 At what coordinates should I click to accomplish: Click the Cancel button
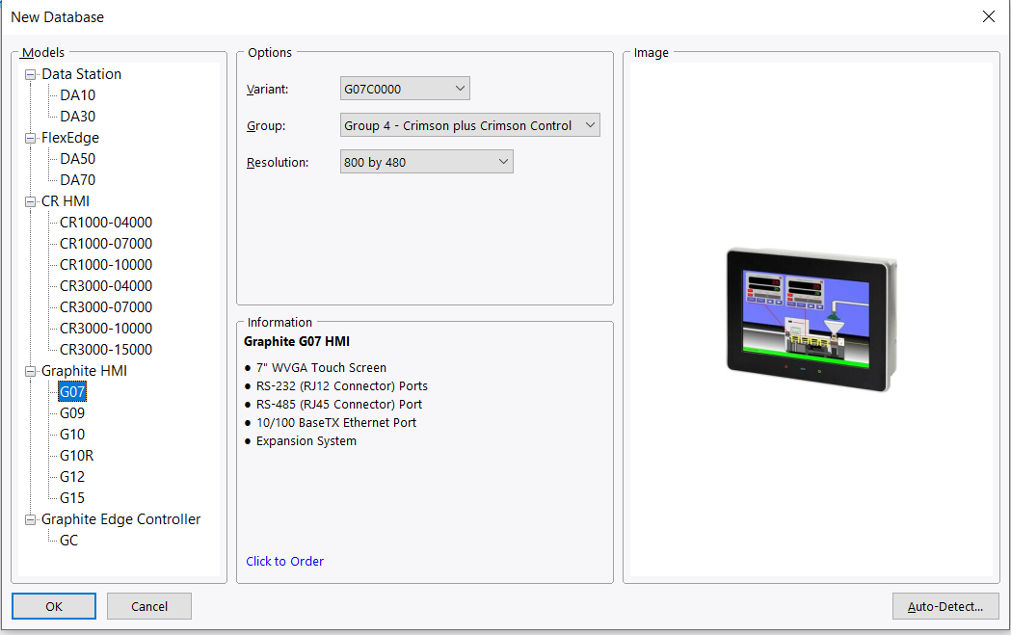(x=149, y=606)
